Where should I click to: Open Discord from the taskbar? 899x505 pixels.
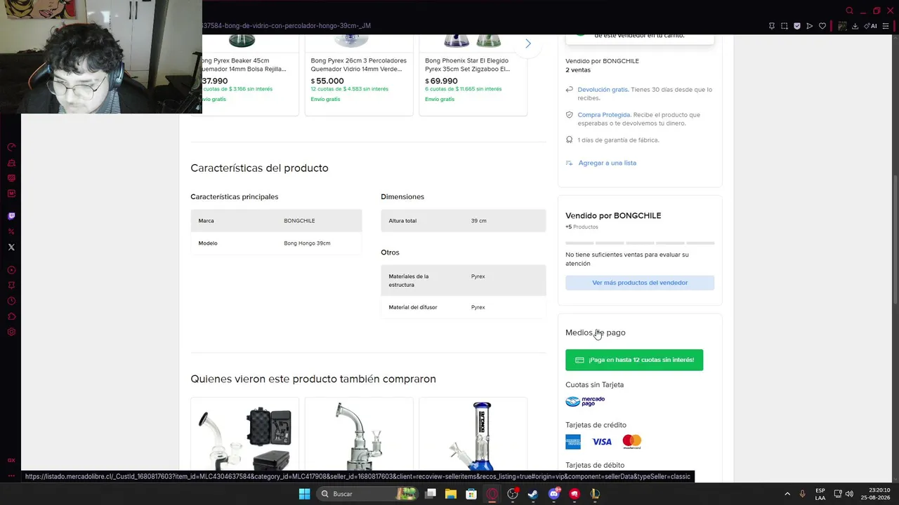553,494
